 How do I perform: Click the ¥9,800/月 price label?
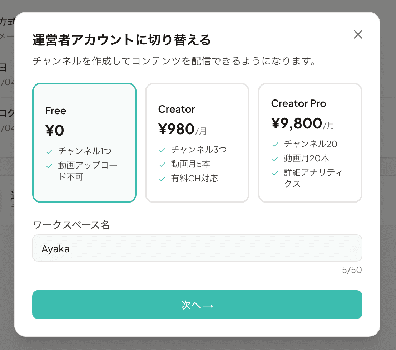pos(302,123)
